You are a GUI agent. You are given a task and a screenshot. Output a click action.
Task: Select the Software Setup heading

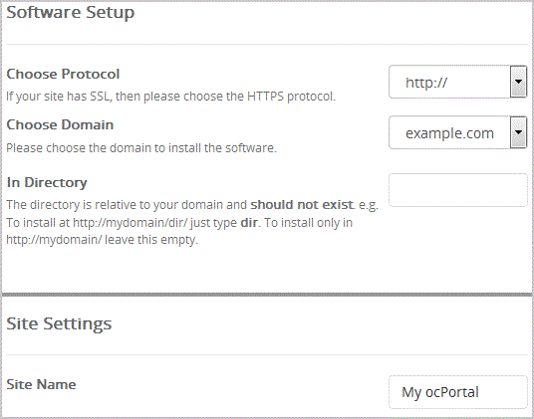71,13
